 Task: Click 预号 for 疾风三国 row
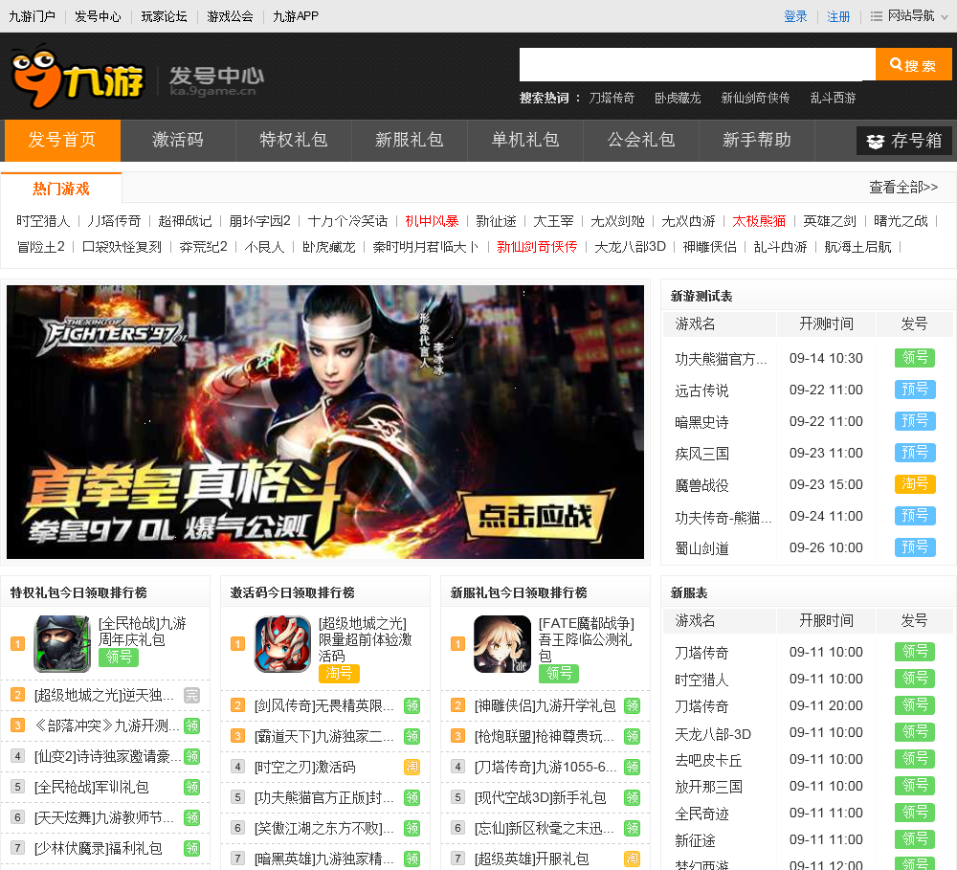(914, 453)
